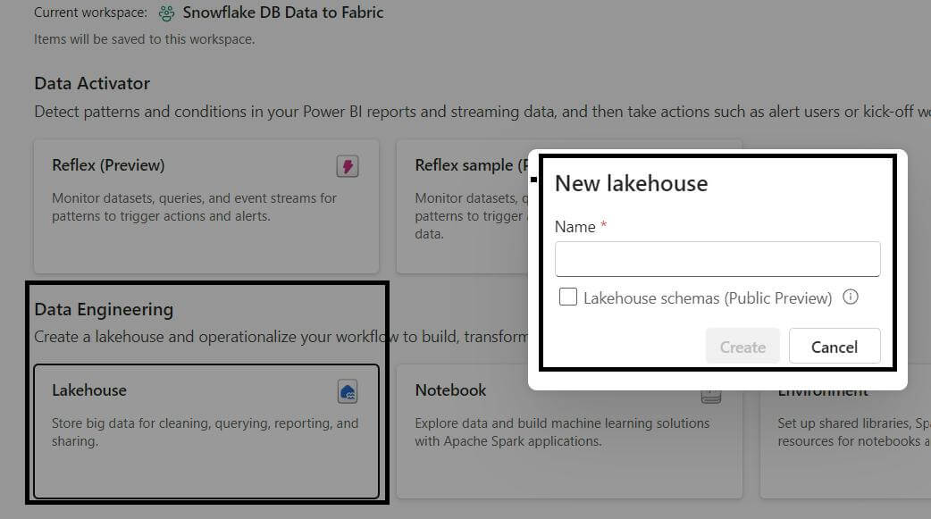The height and width of the screenshot is (519, 931).
Task: Click the "Monitor datasets, queries, and event streams" text under Reflex (Preview)
Action: [x=194, y=207]
